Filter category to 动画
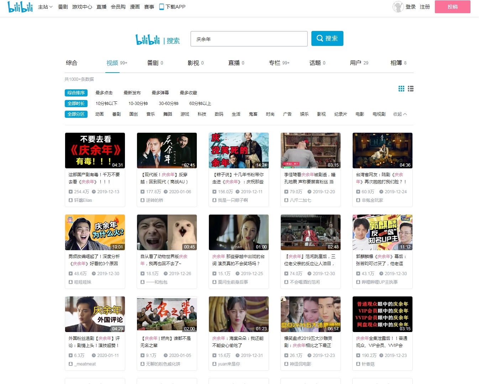Image resolution: width=479 pixels, height=384 pixels. (x=100, y=114)
